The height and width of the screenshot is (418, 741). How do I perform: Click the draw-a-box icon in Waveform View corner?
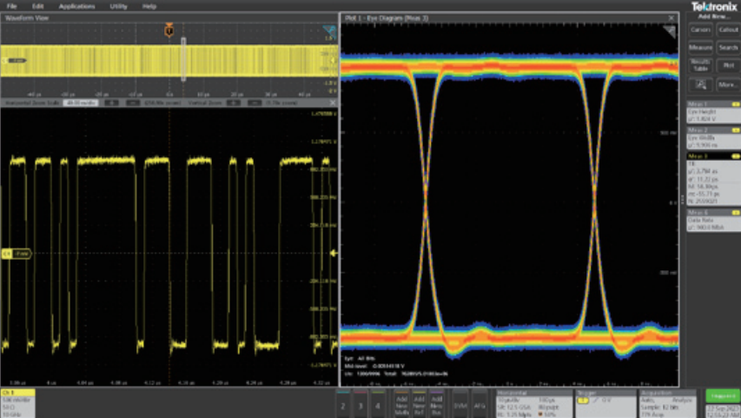pos(329,31)
